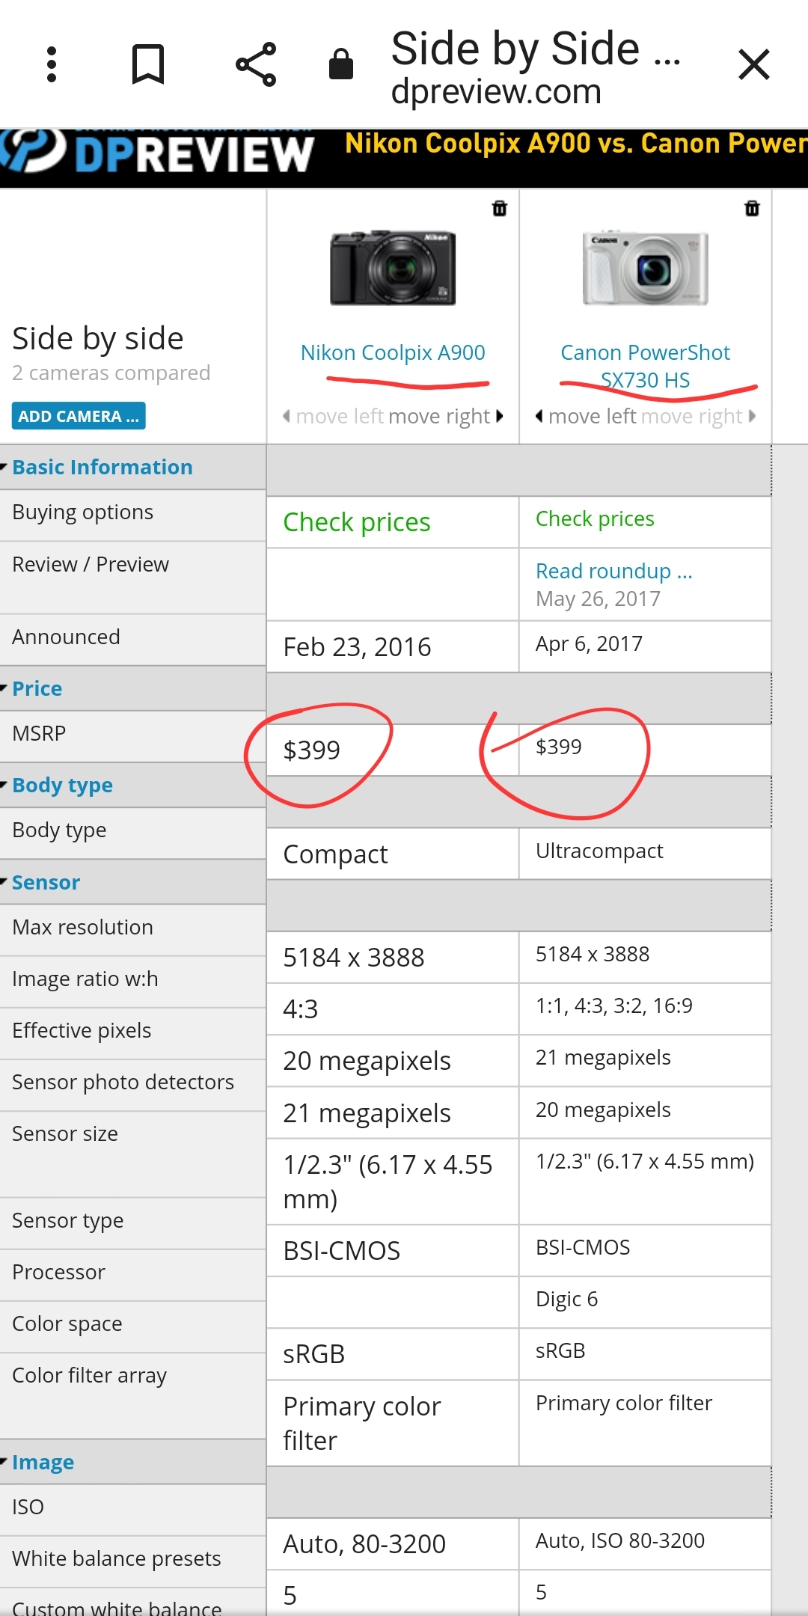
Task: Move Nikon Coolpix A900 column right
Action: tap(447, 416)
